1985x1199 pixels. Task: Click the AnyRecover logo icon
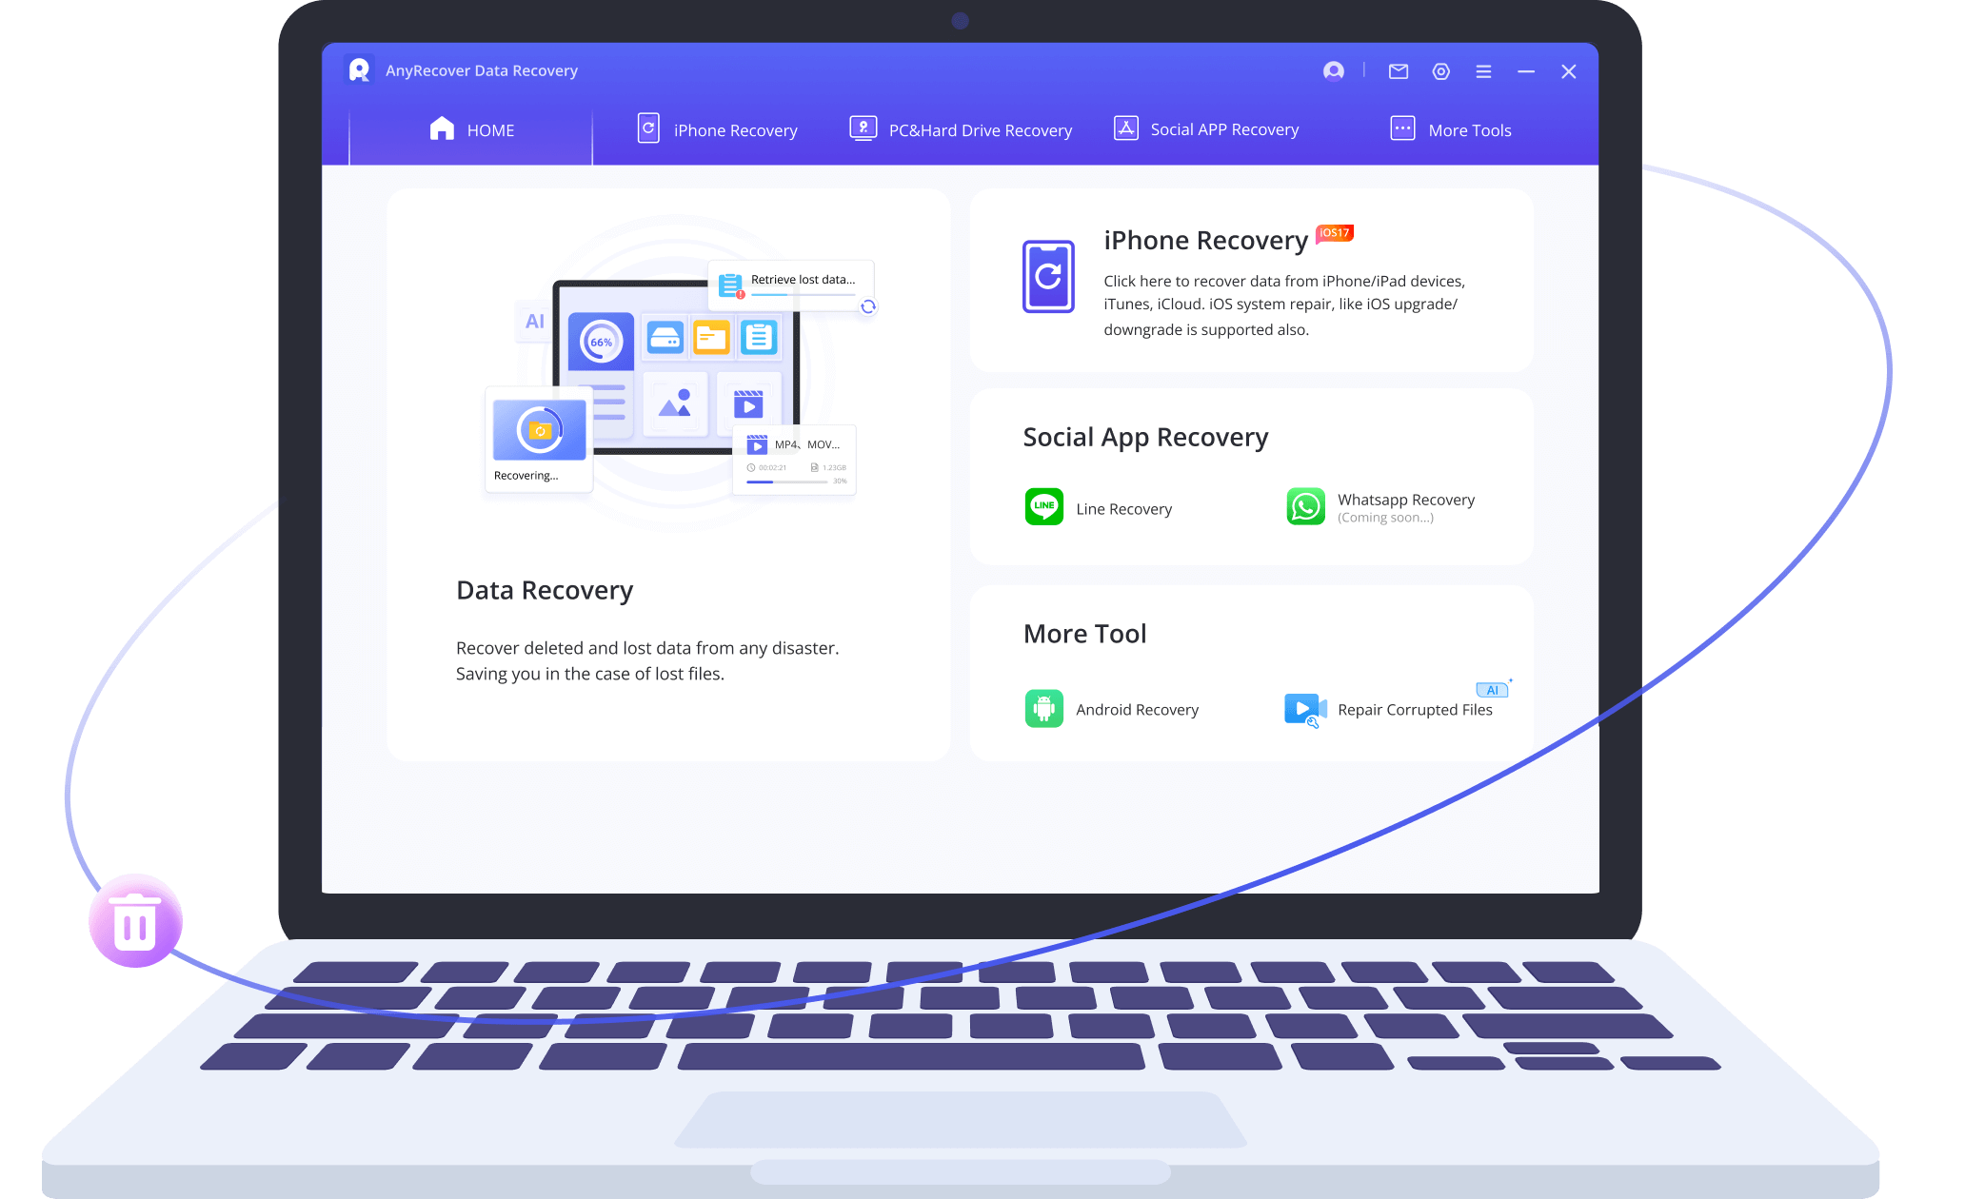coord(359,70)
